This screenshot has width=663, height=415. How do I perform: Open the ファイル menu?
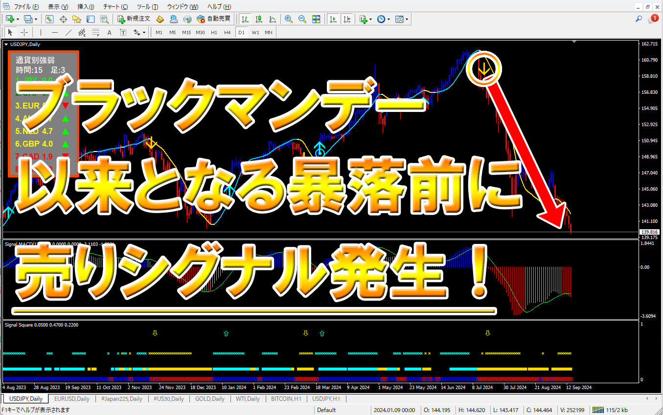click(26, 7)
